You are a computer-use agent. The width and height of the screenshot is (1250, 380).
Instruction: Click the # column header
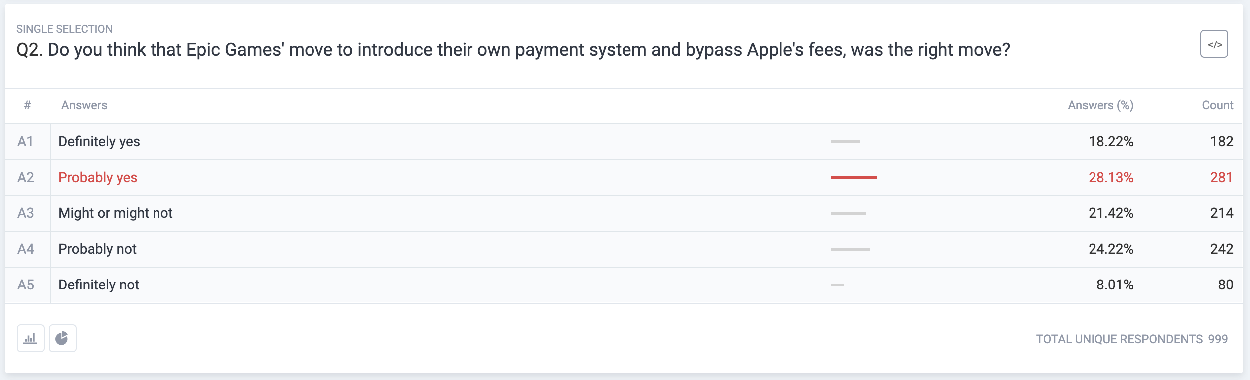point(27,105)
